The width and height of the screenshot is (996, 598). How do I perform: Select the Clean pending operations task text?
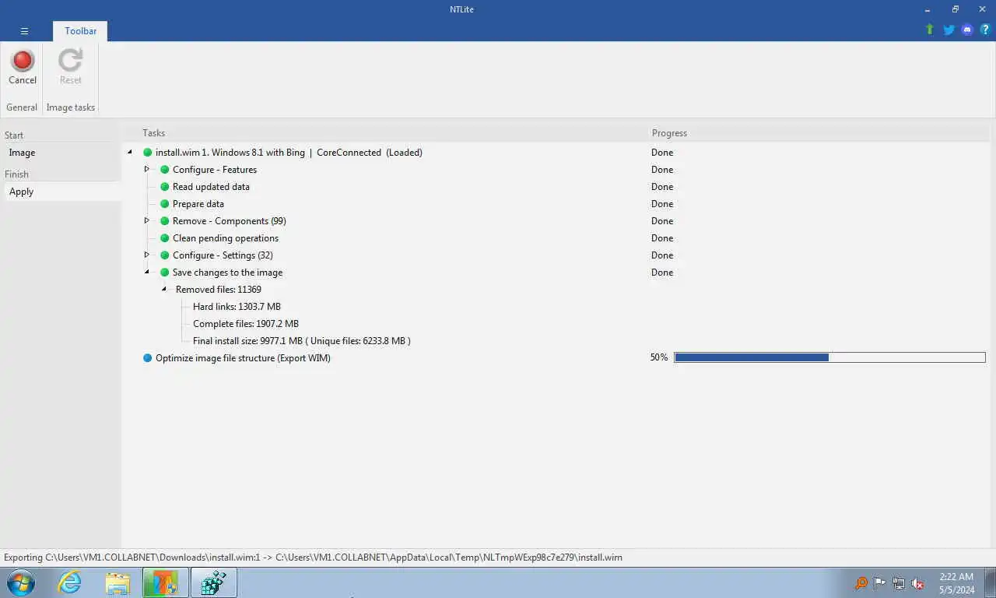[x=226, y=238]
